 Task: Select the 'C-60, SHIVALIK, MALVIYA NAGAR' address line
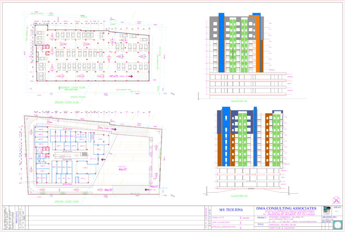(290, 213)
